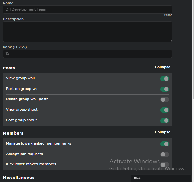
Task: Enable Delete group wall posts toggle
Action: (165, 99)
